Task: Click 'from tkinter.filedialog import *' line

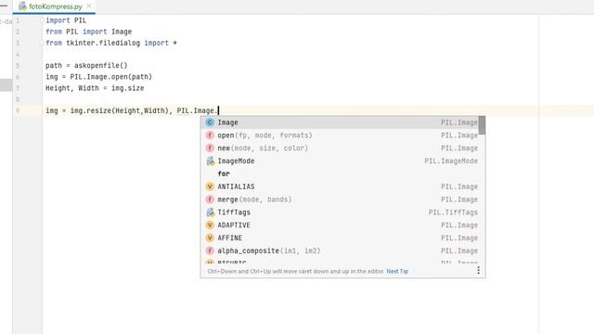Action: pyautogui.click(x=111, y=44)
